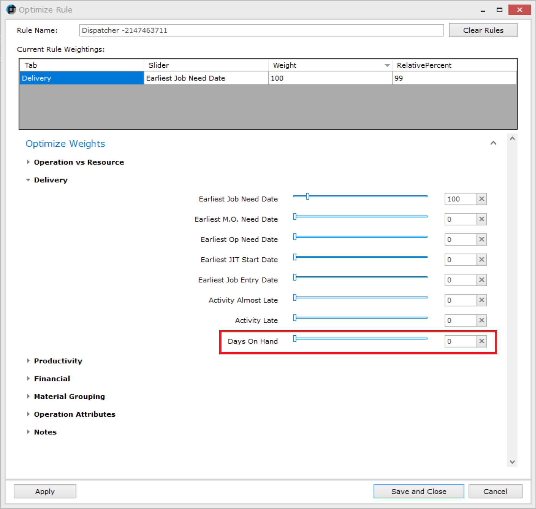The image size is (536, 509).
Task: Click the Earliest Job Entry Date slider
Action: click(360, 277)
